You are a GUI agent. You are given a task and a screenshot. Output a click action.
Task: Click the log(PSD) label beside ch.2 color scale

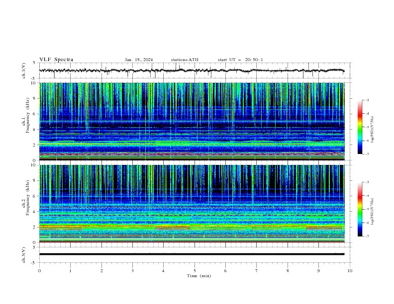(x=373, y=211)
